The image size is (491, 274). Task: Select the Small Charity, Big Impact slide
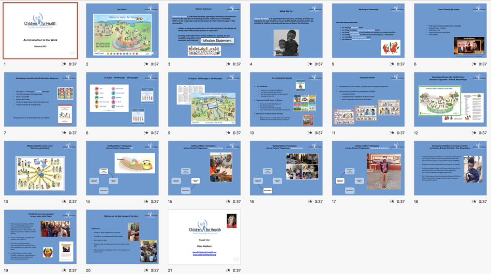[450, 30]
